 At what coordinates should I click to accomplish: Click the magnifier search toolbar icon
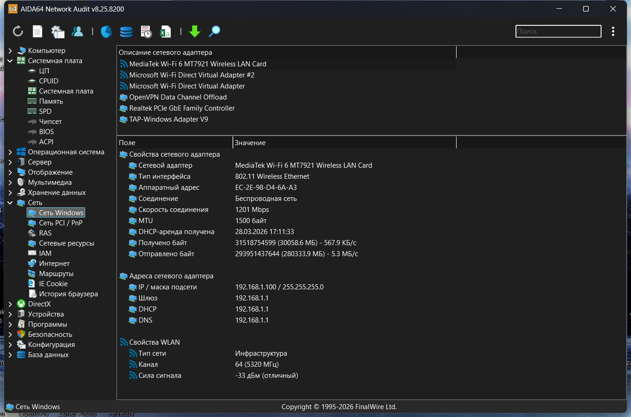[x=214, y=31]
